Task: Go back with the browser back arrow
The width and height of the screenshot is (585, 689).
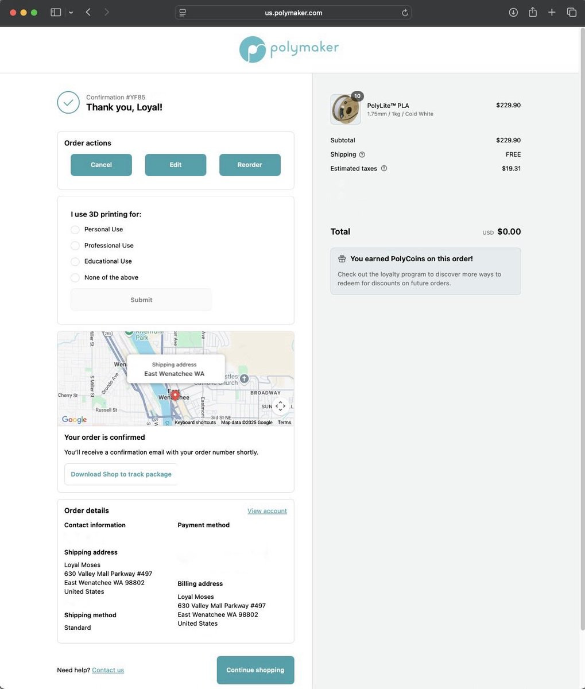Action: click(x=88, y=12)
